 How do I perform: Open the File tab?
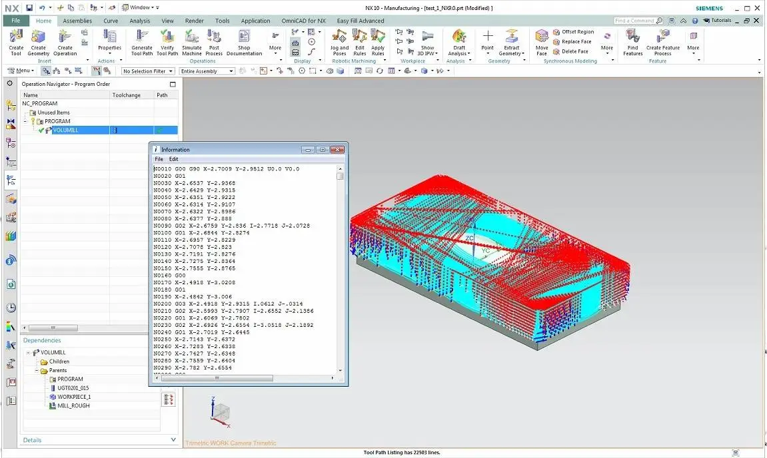click(15, 21)
